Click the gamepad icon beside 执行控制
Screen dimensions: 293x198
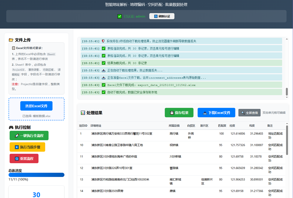coord(11,127)
